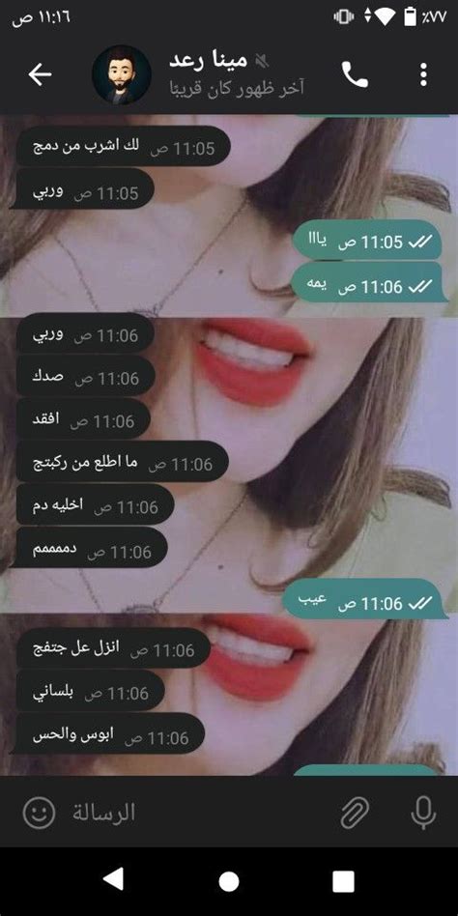Tap the back arrow in the chat header
Viewport: 458px width, 916px height.
click(x=40, y=74)
